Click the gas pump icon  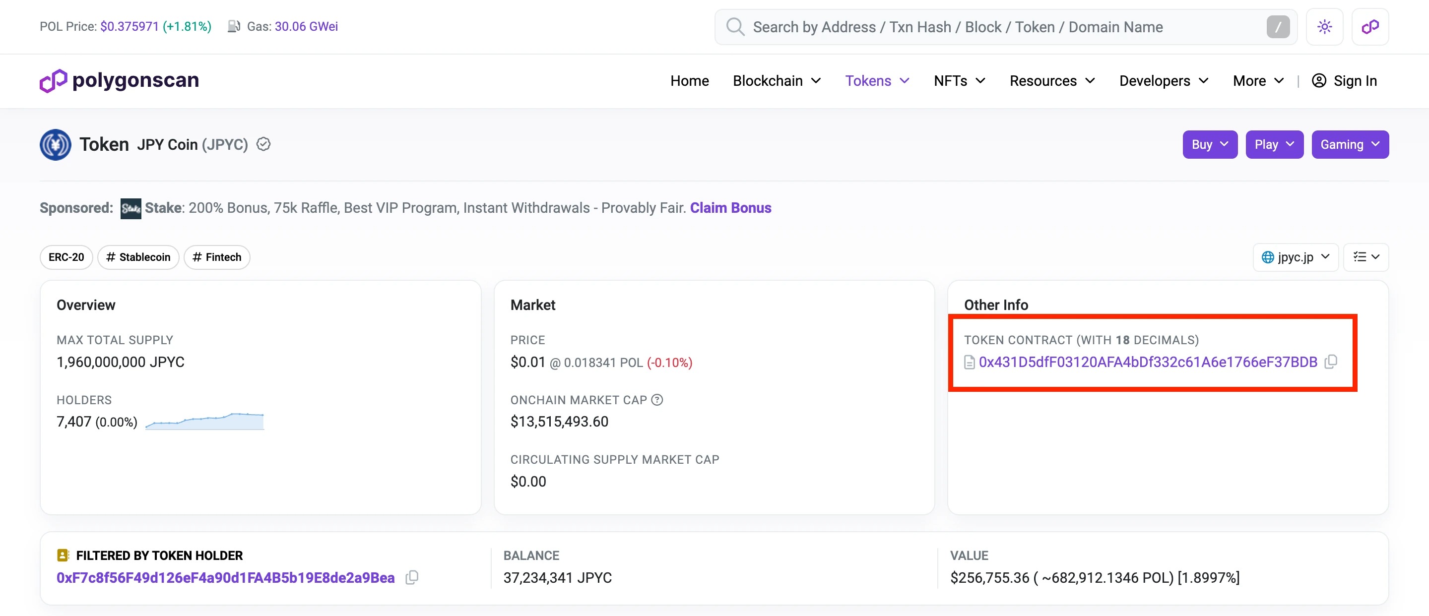tap(234, 26)
